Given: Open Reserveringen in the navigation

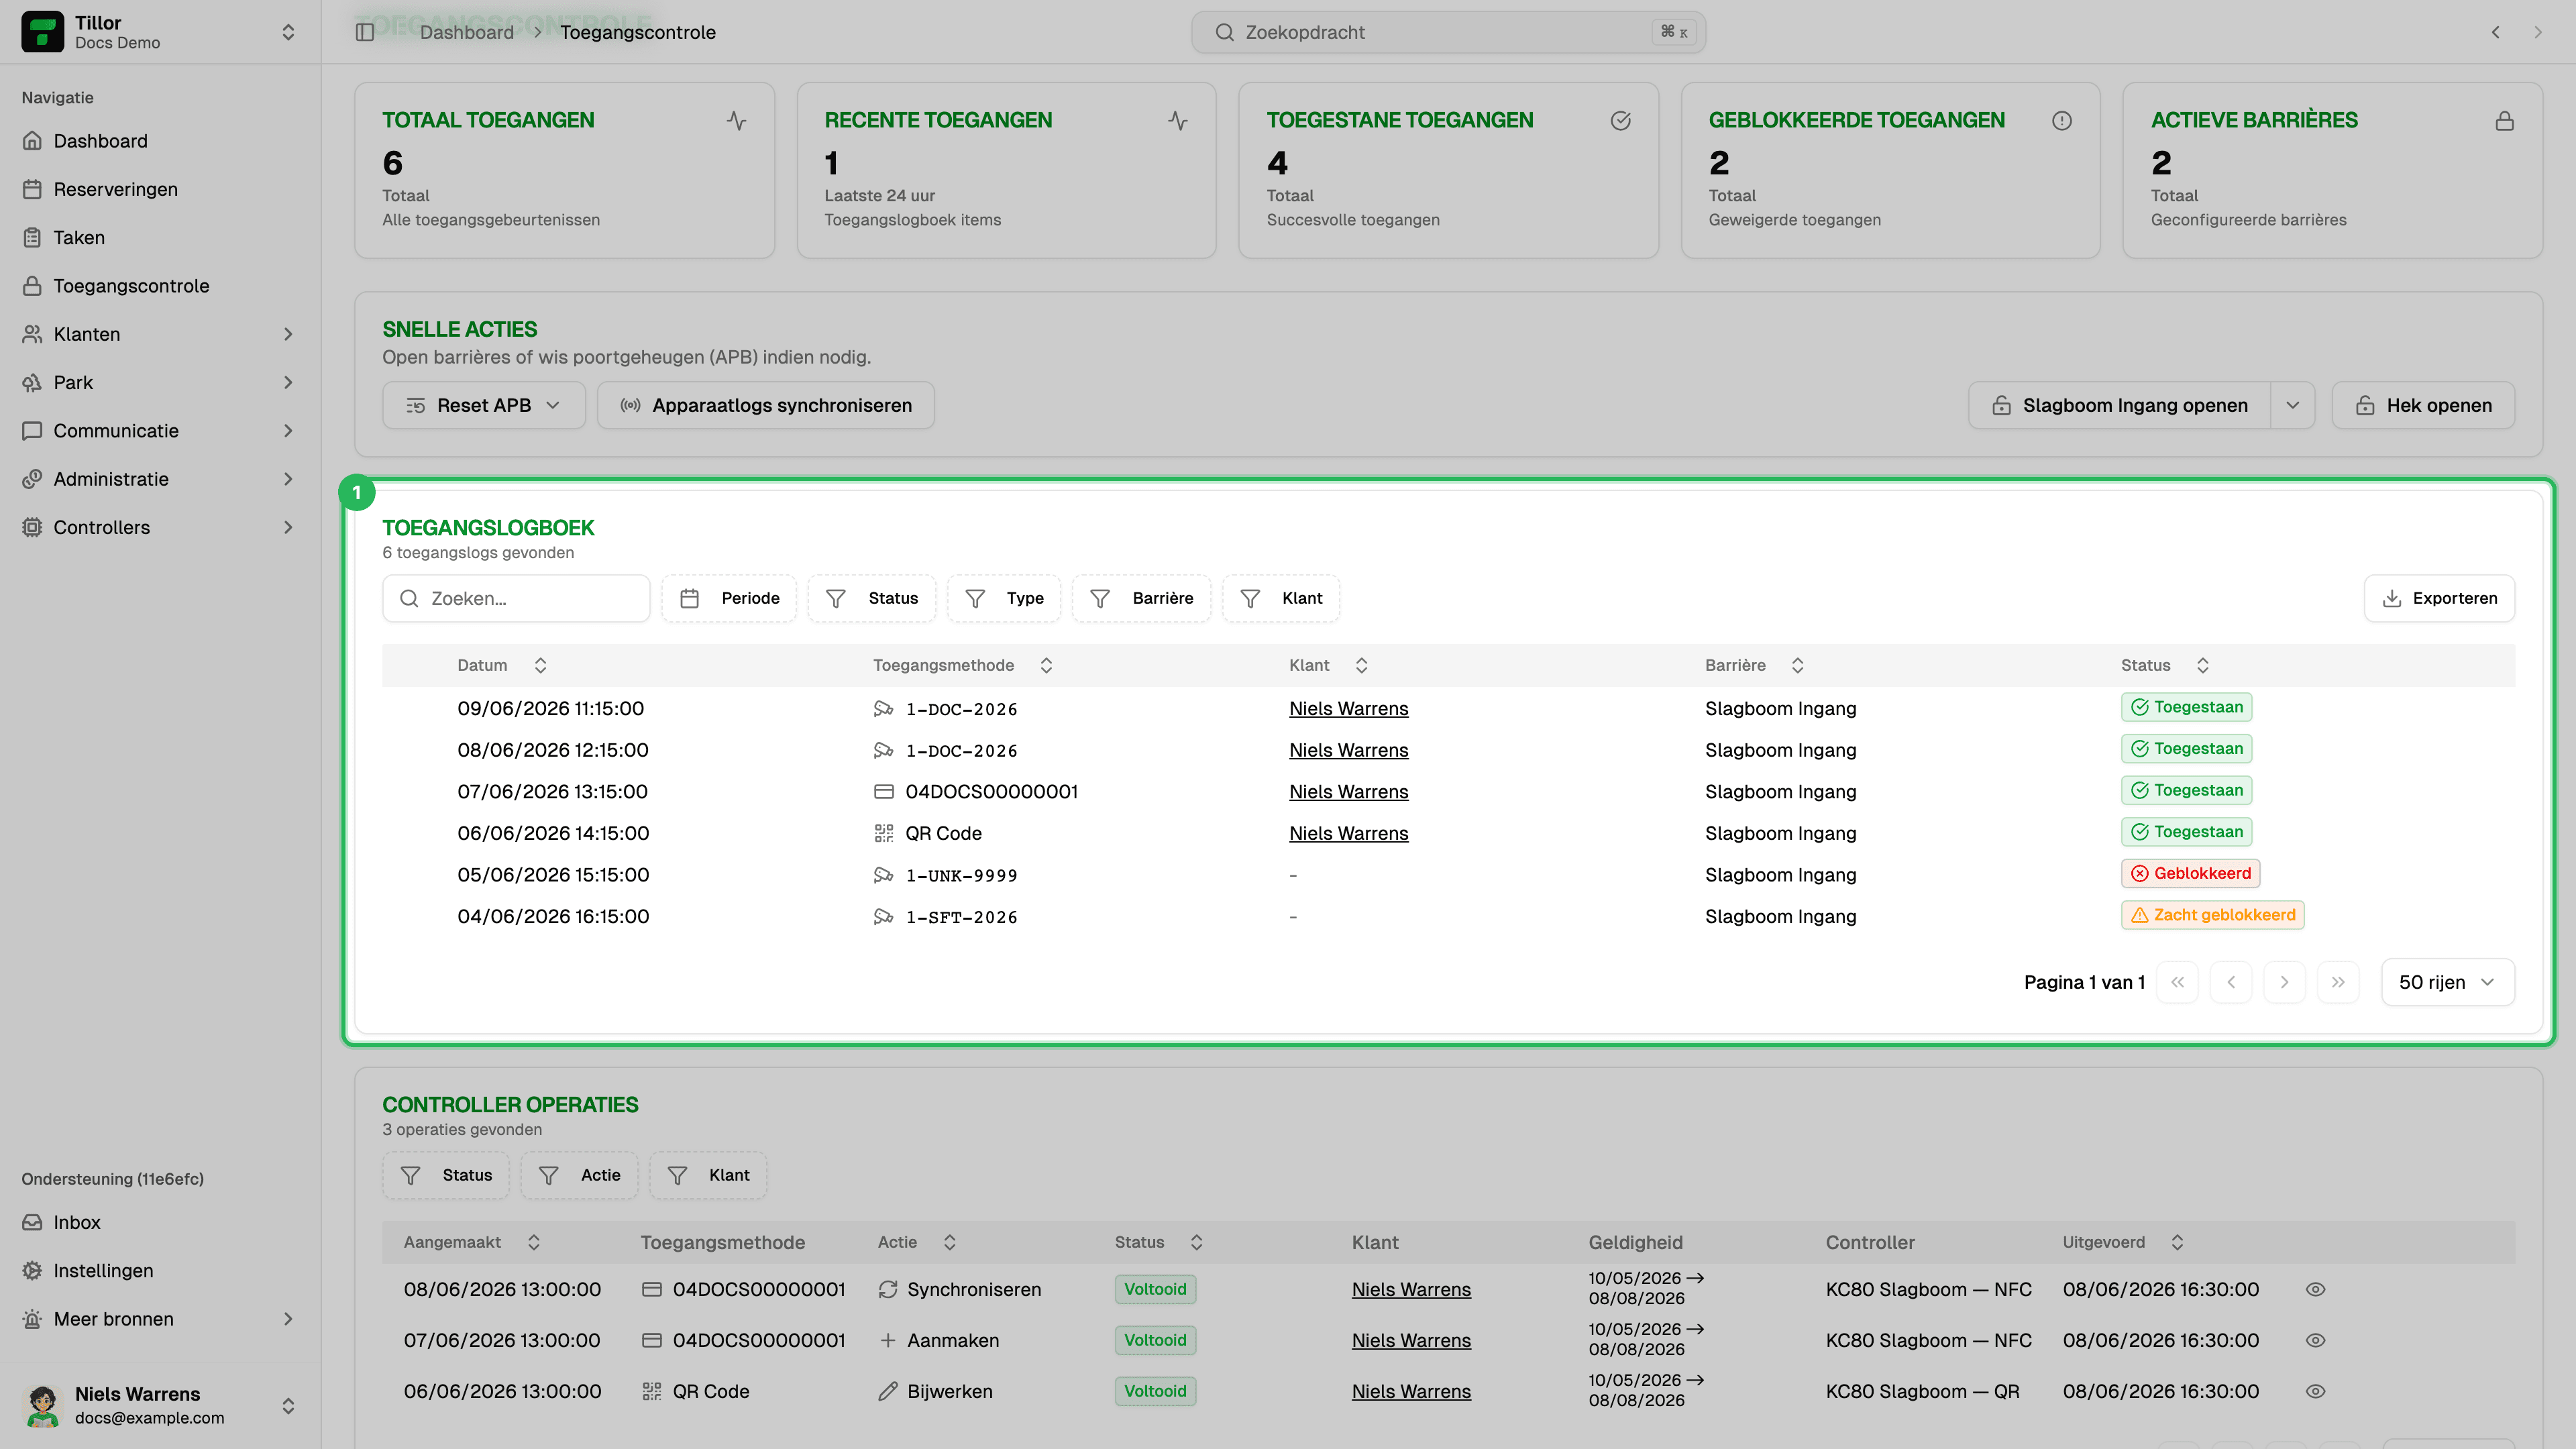Looking at the screenshot, I should pyautogui.click(x=115, y=189).
